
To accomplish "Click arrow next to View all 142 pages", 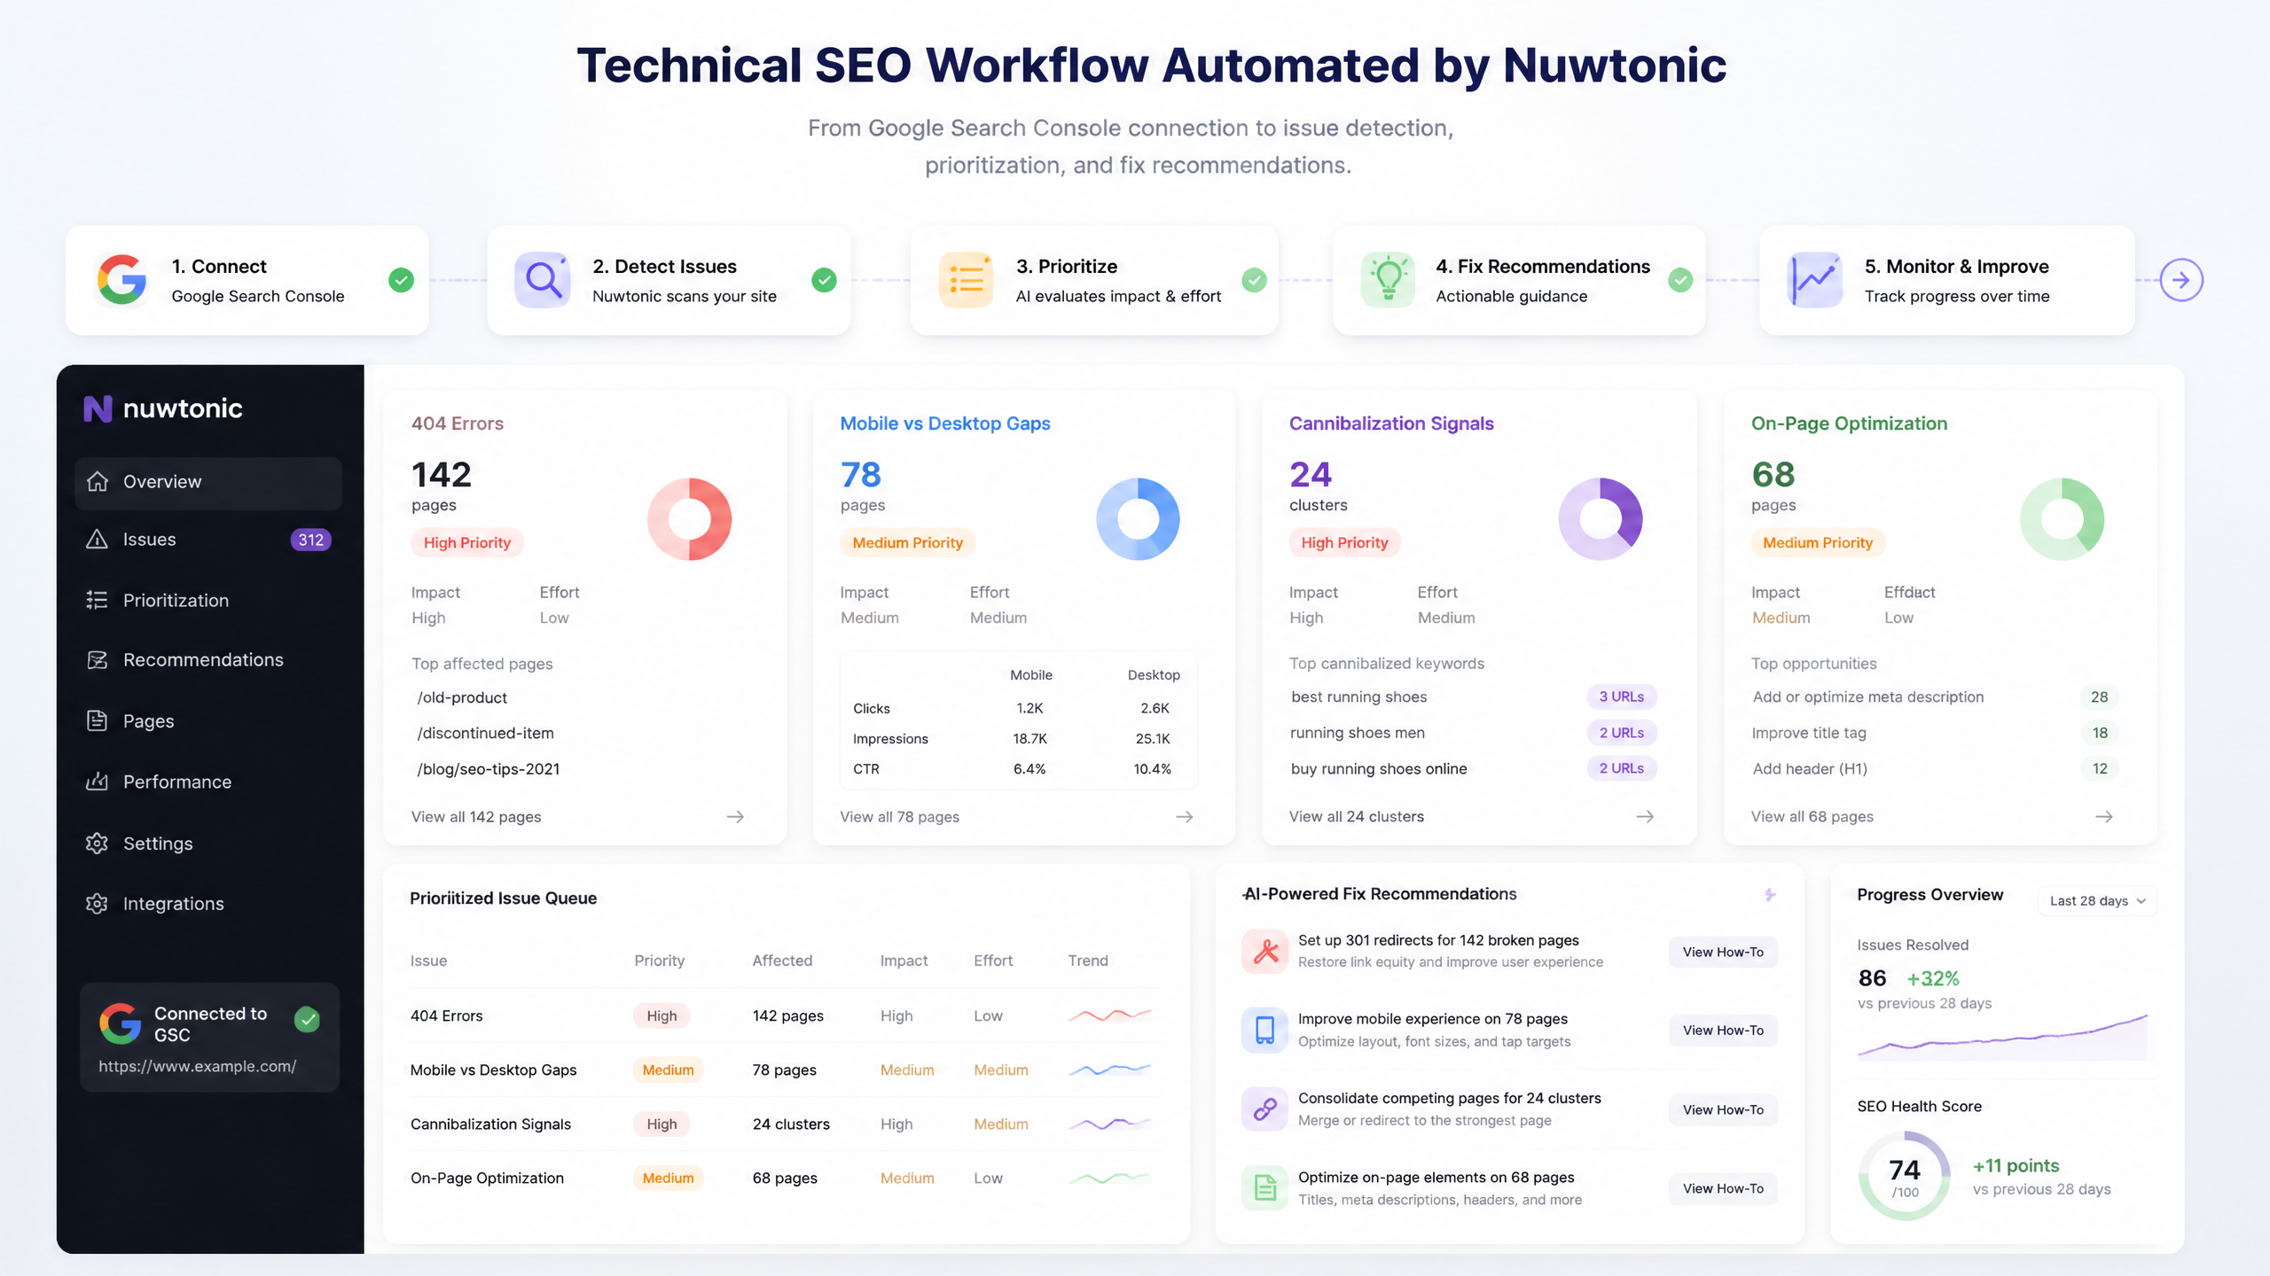I will click(x=735, y=817).
